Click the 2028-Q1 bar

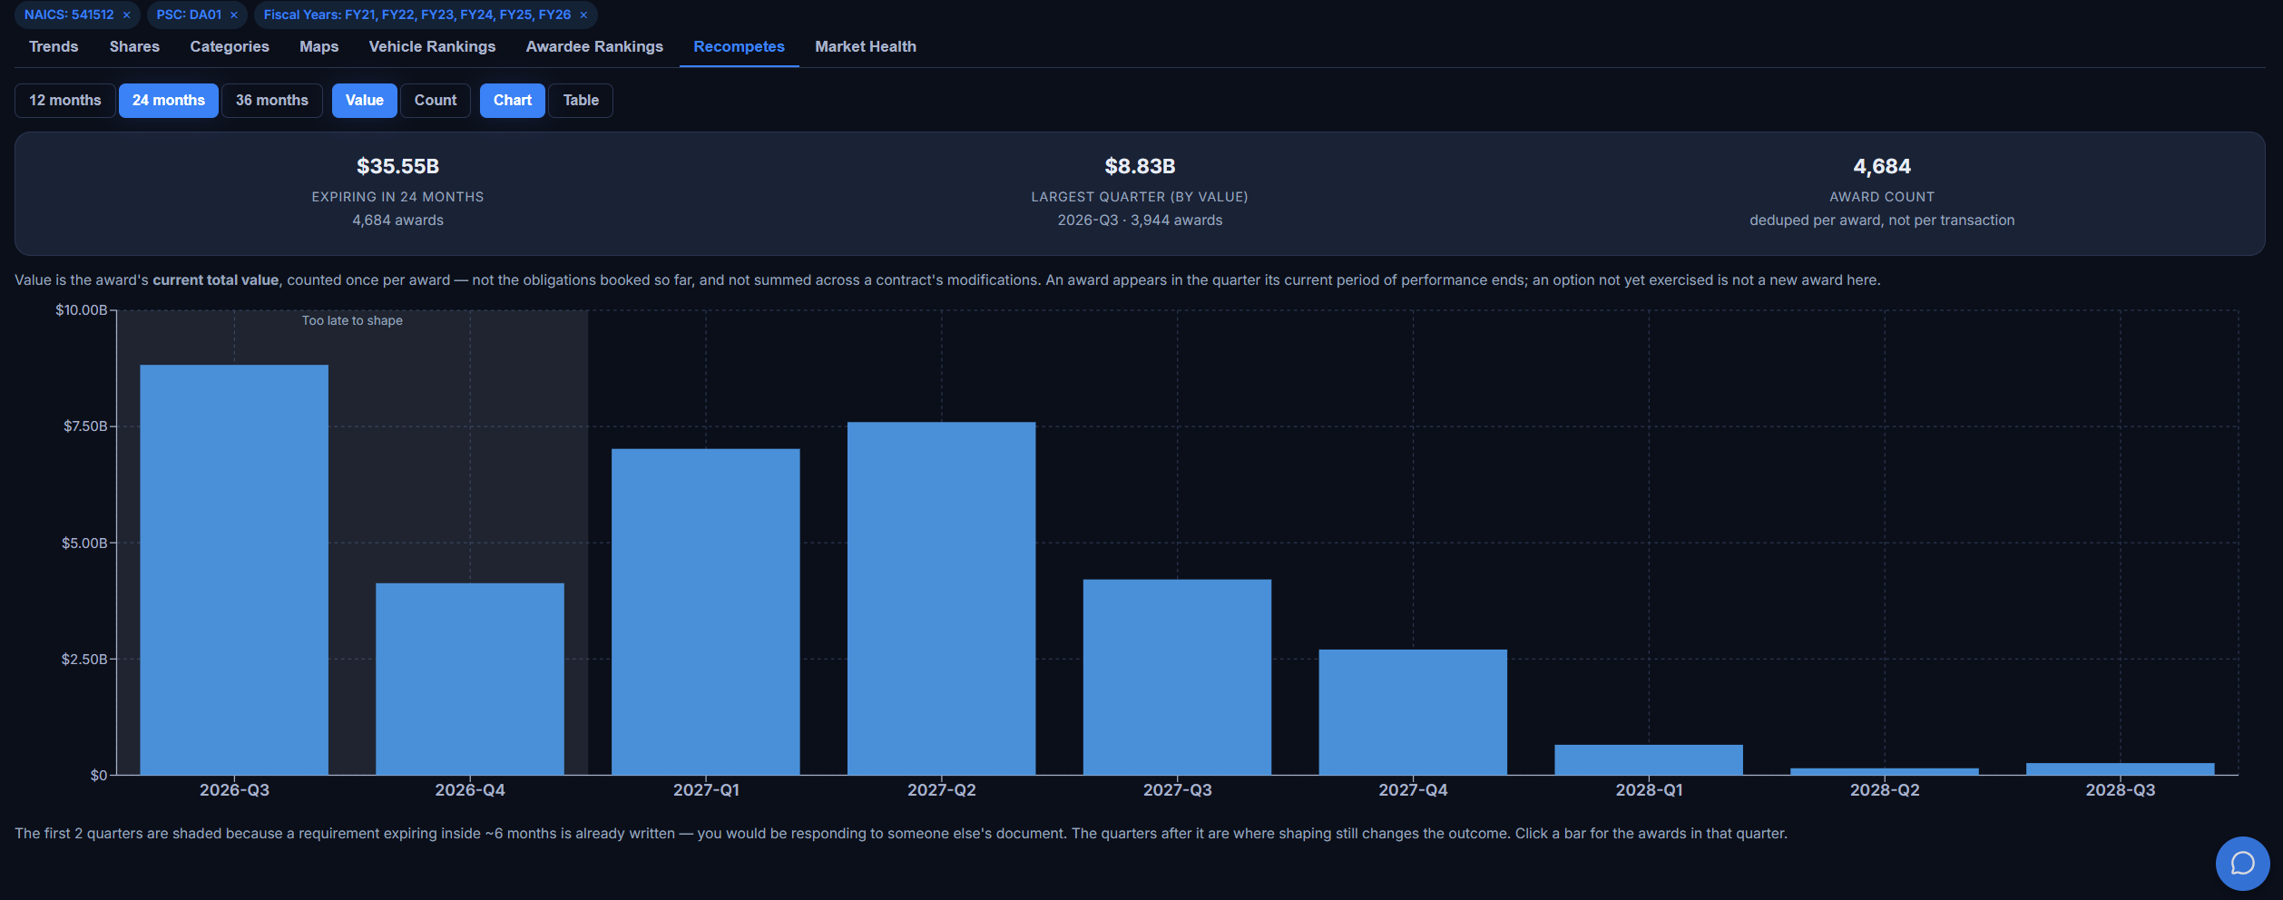1649,760
